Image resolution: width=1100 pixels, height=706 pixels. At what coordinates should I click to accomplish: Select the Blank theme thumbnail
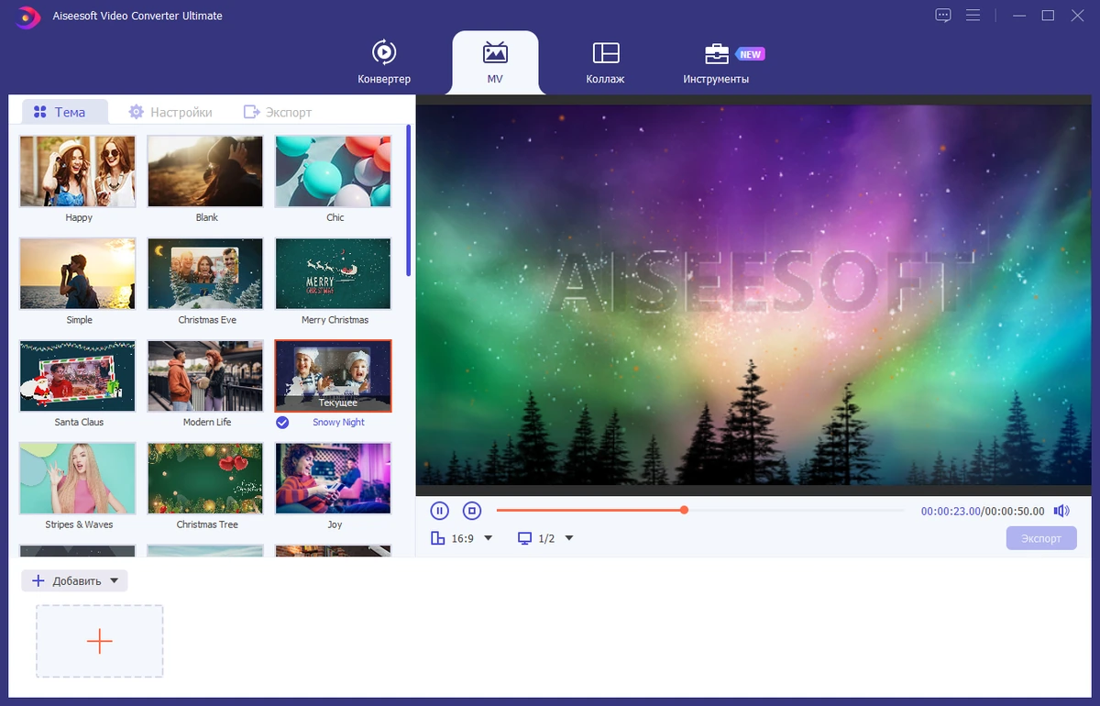pos(205,171)
